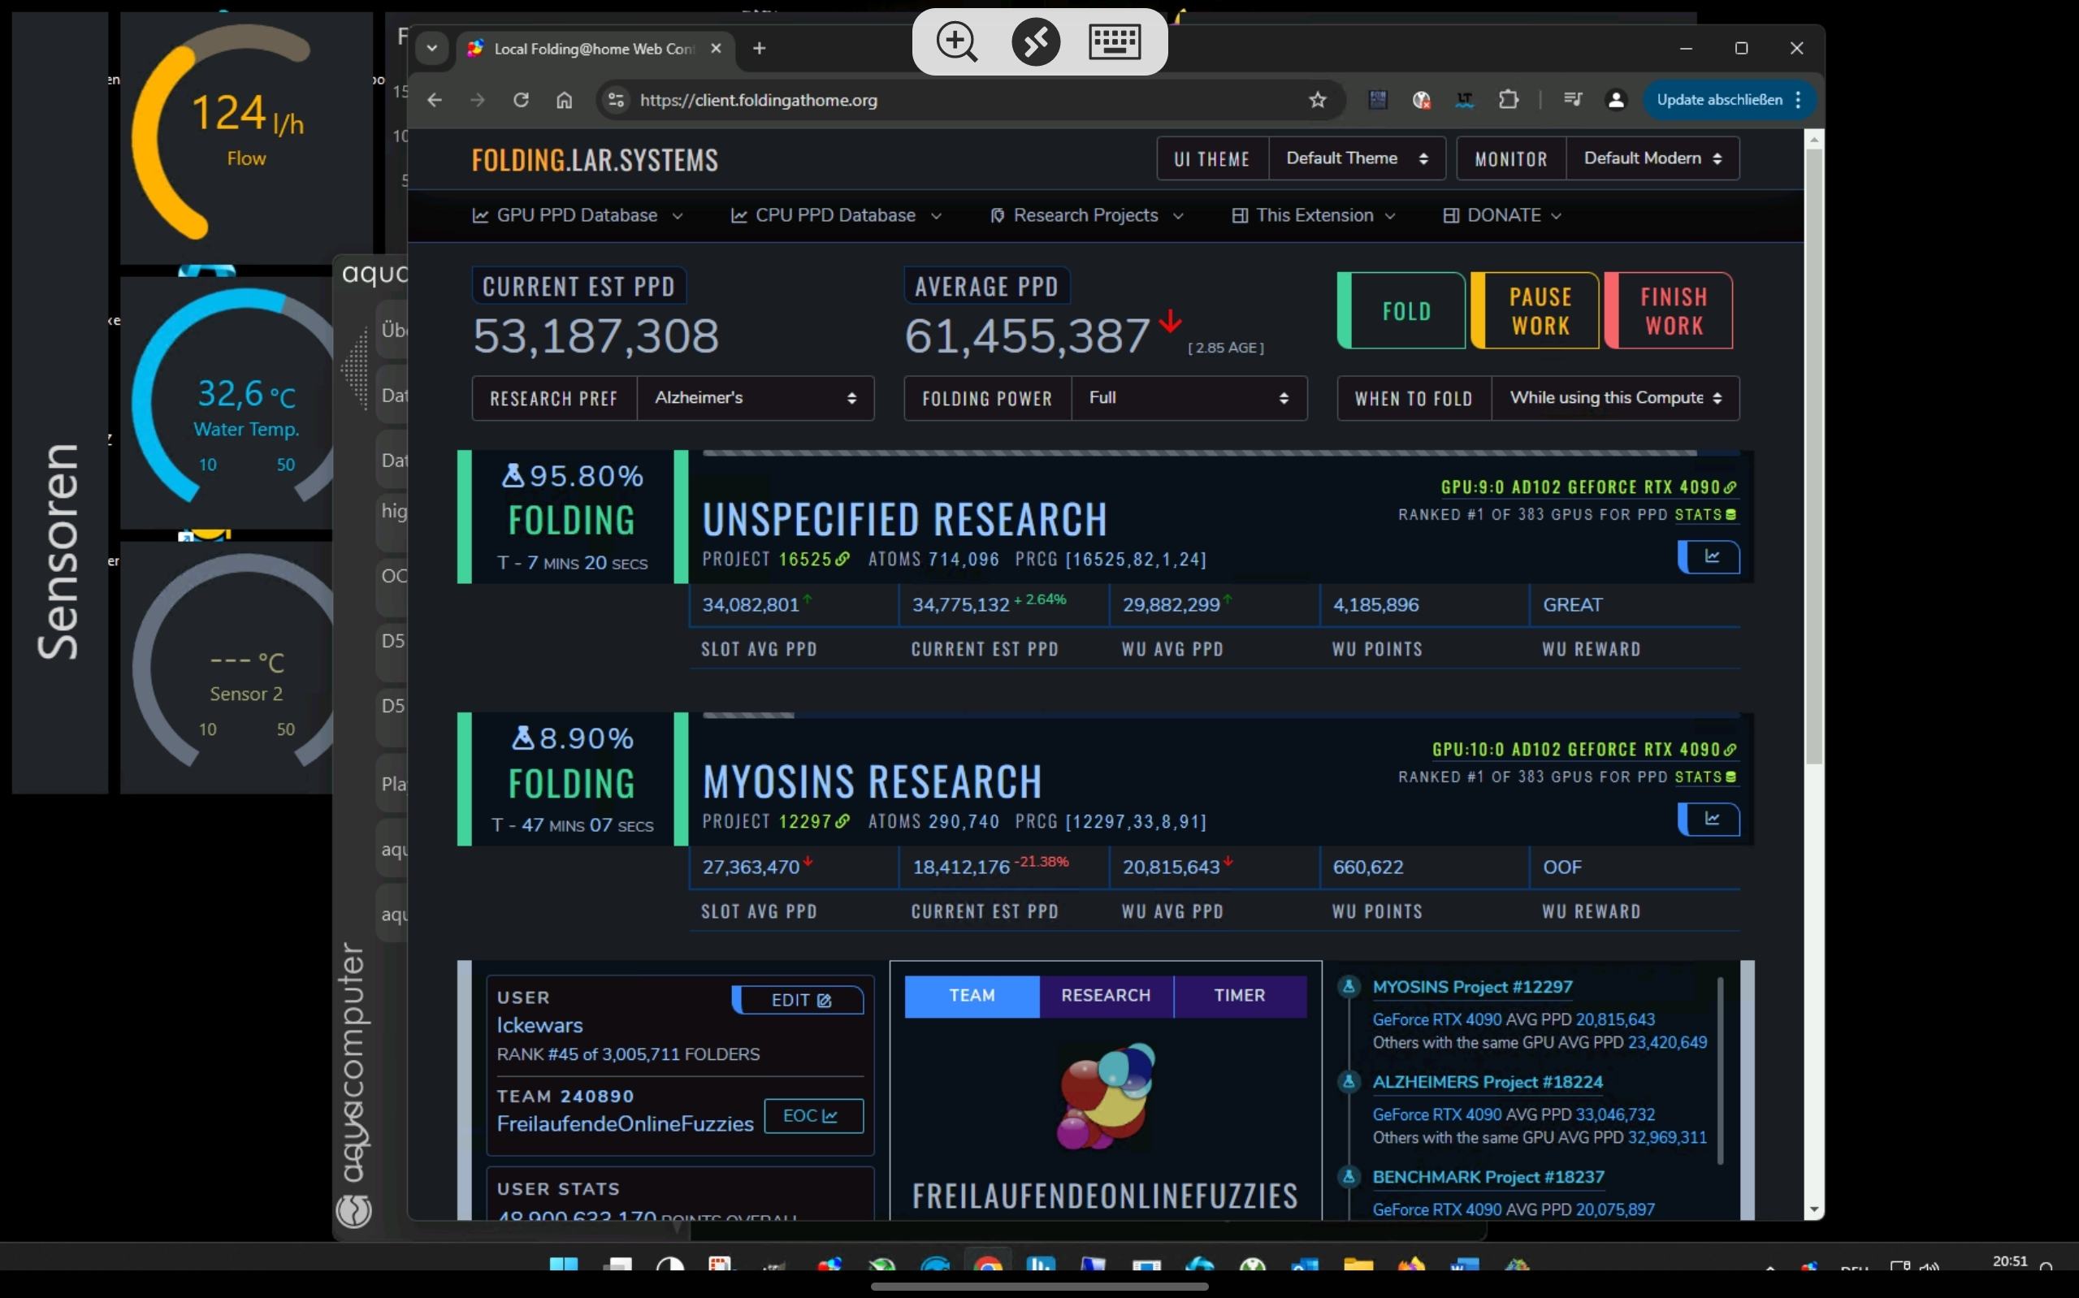
Task: Bookmark this page with the star icon
Action: (1318, 101)
